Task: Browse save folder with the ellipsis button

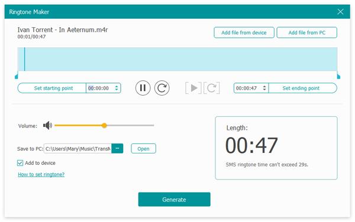Action: tap(117, 148)
